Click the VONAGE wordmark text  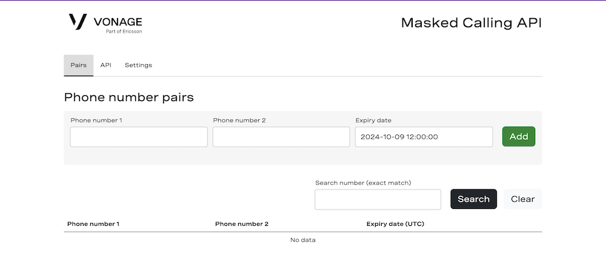point(118,22)
